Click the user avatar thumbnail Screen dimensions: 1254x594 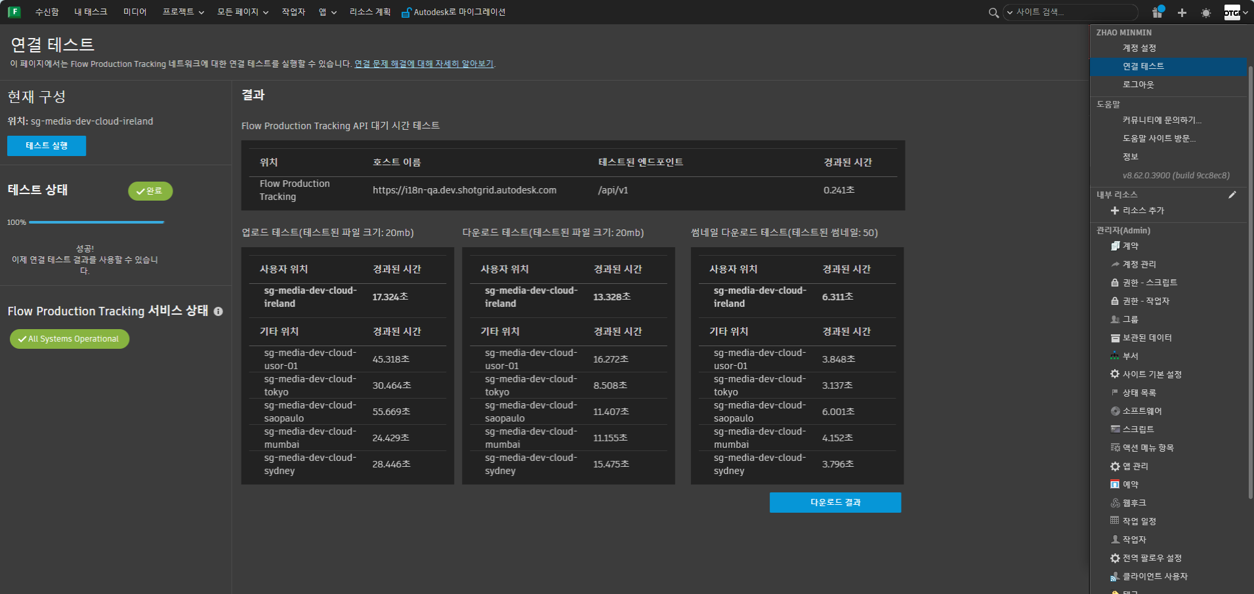pos(1232,12)
